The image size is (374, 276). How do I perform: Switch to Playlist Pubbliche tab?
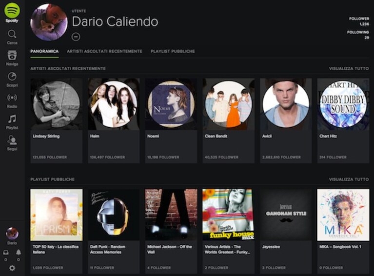coord(173,51)
